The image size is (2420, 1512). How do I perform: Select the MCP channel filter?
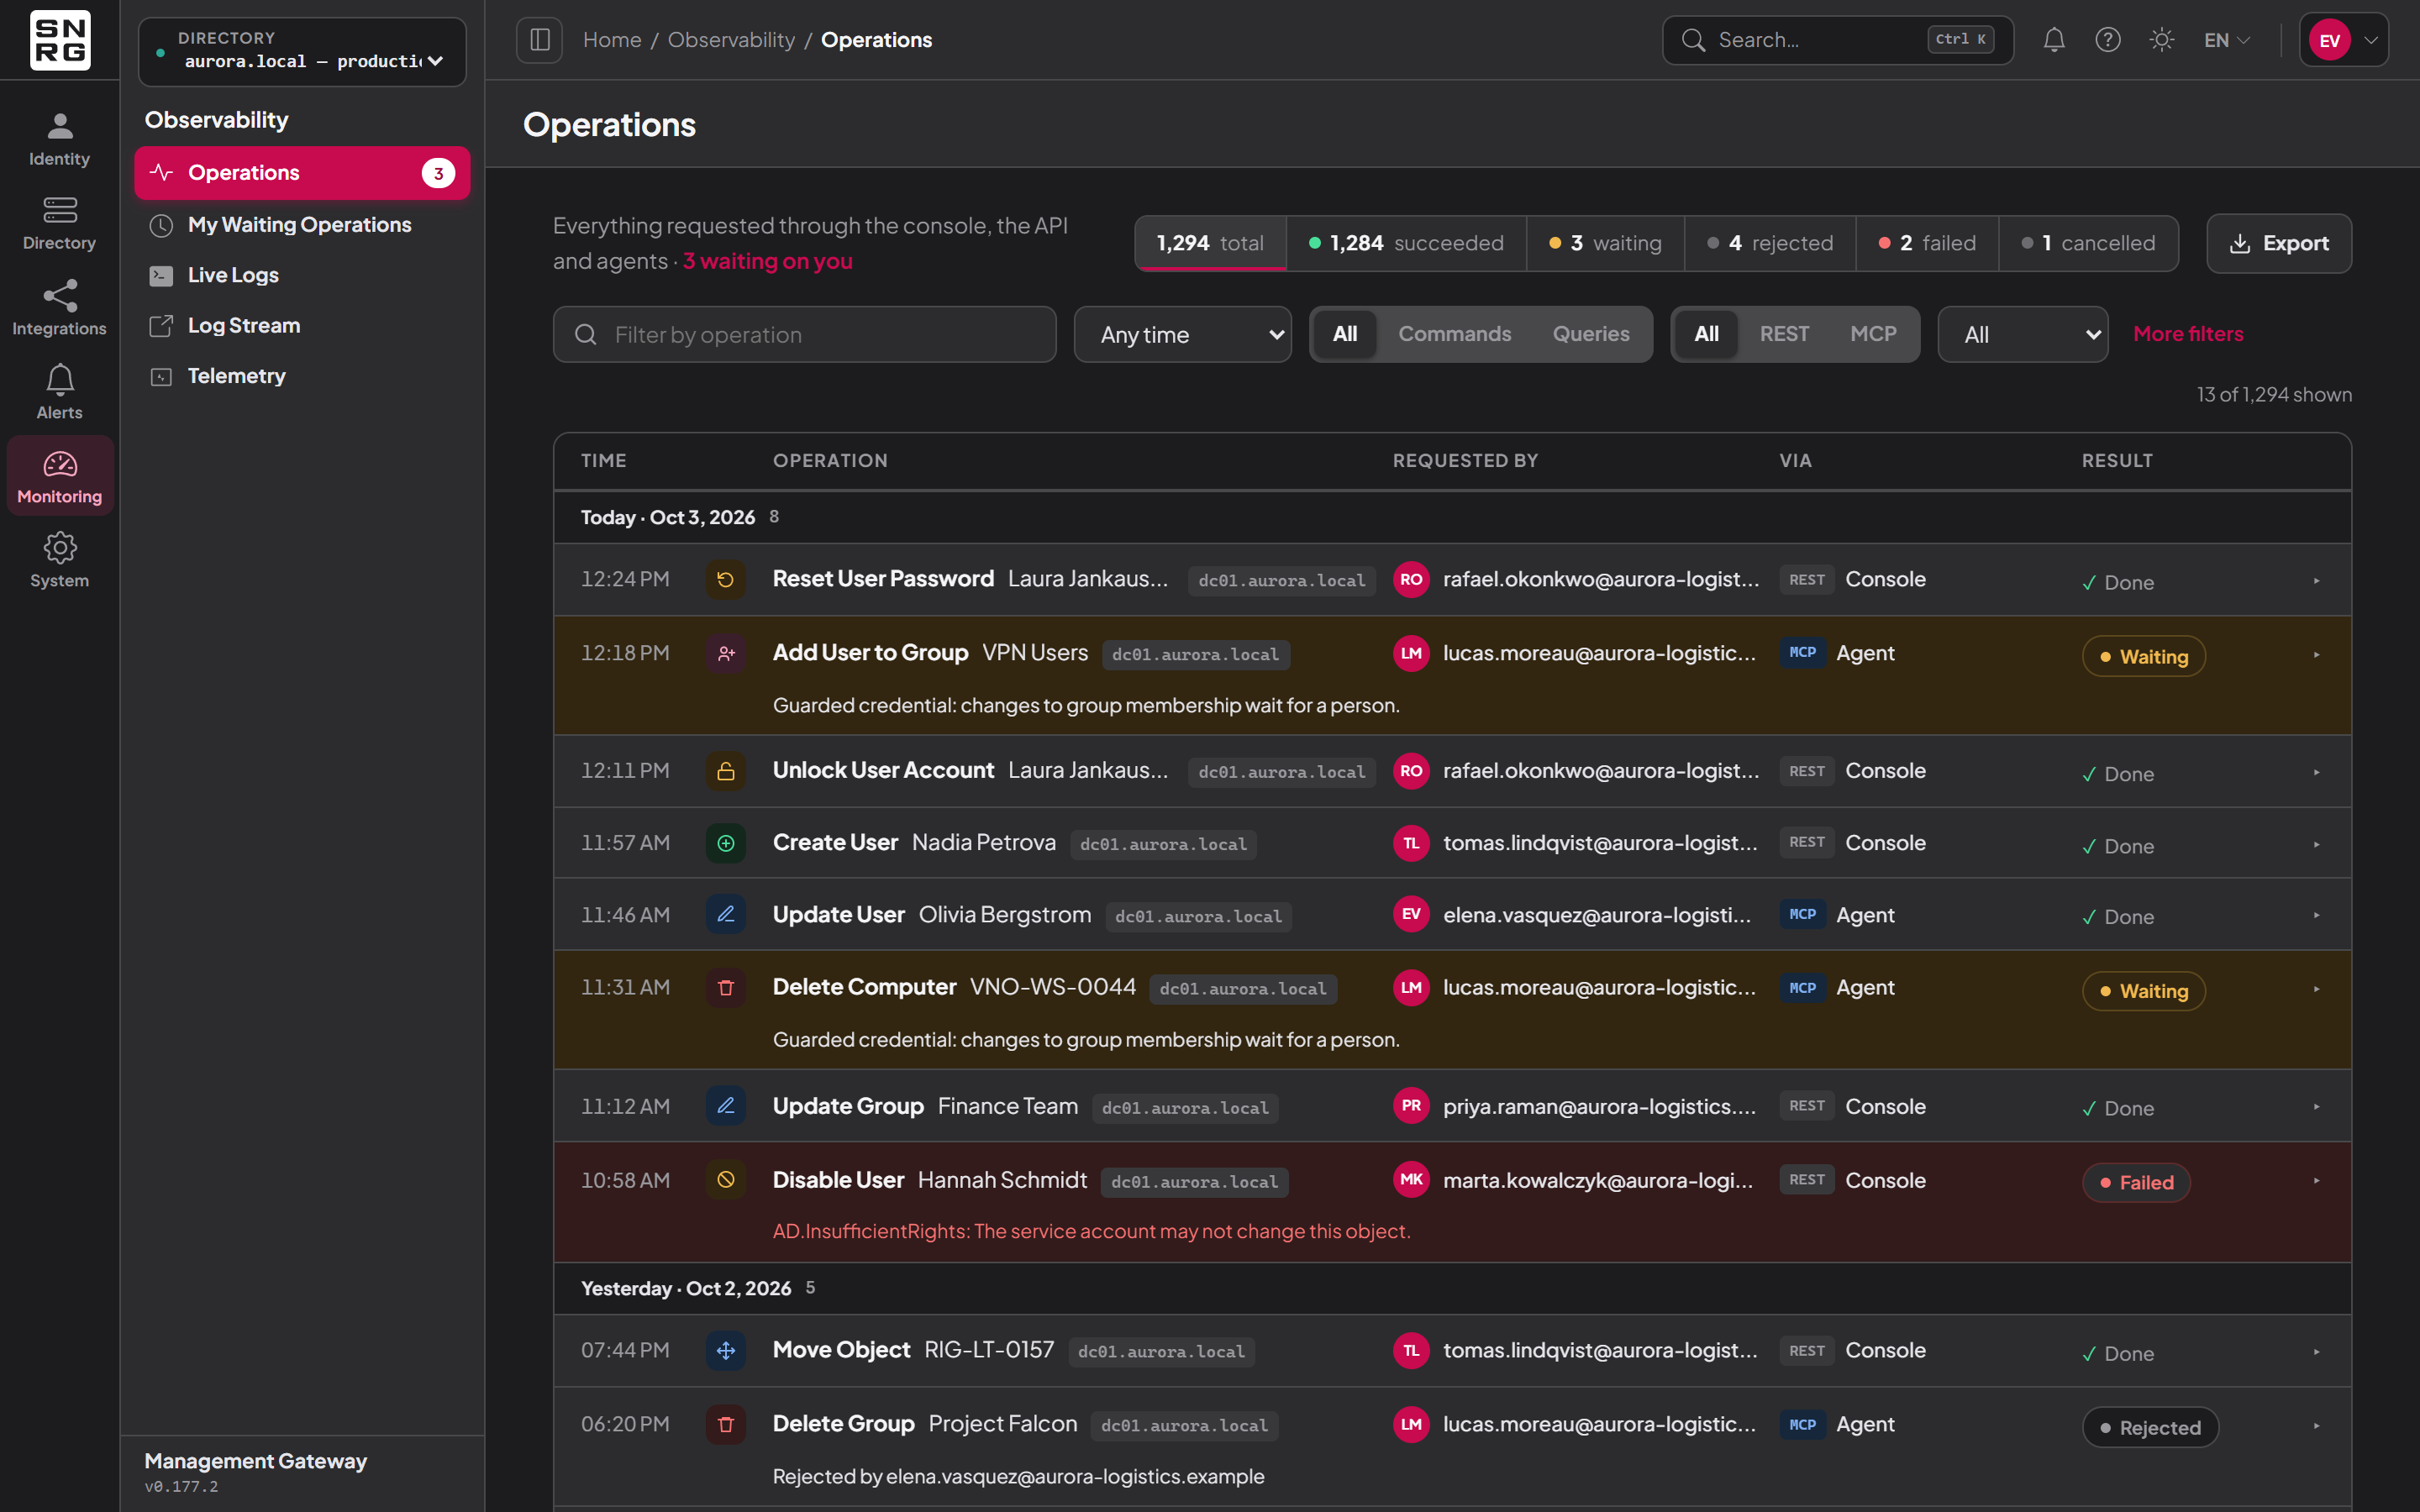coord(1873,334)
